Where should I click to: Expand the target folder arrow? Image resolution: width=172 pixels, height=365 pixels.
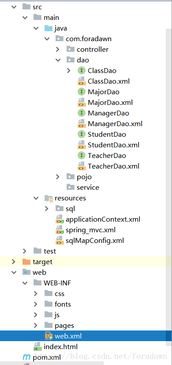(14, 262)
